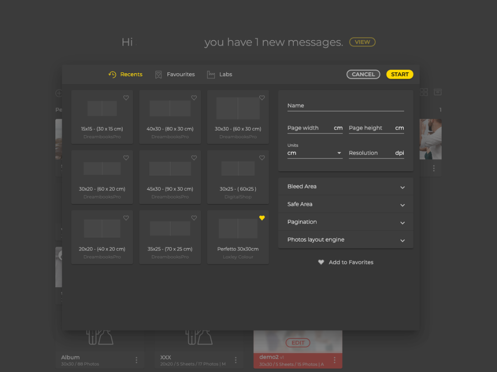This screenshot has height=372, width=497.
Task: Focus the Resolution dpi field
Action: 376,153
